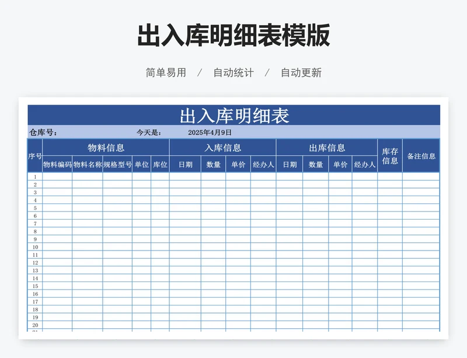This screenshot has width=467, height=358.
Task: Select row number 10 cell
Action: tap(35, 247)
